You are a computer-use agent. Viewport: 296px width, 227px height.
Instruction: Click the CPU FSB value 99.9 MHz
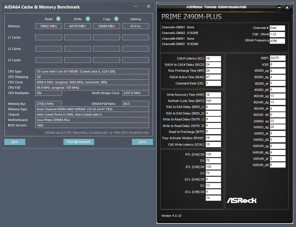click(92, 88)
